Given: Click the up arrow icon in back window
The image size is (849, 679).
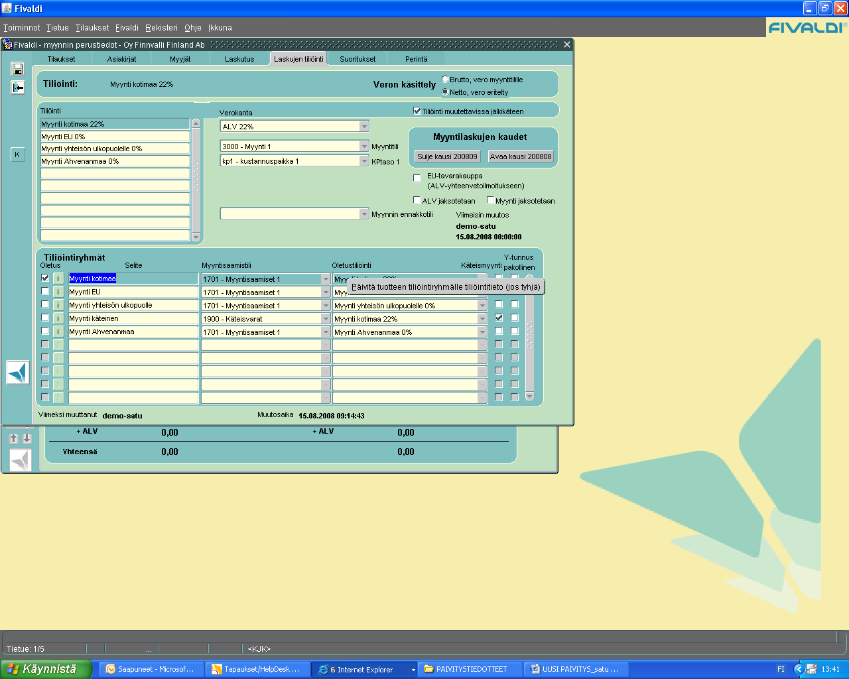Looking at the screenshot, I should tap(13, 438).
